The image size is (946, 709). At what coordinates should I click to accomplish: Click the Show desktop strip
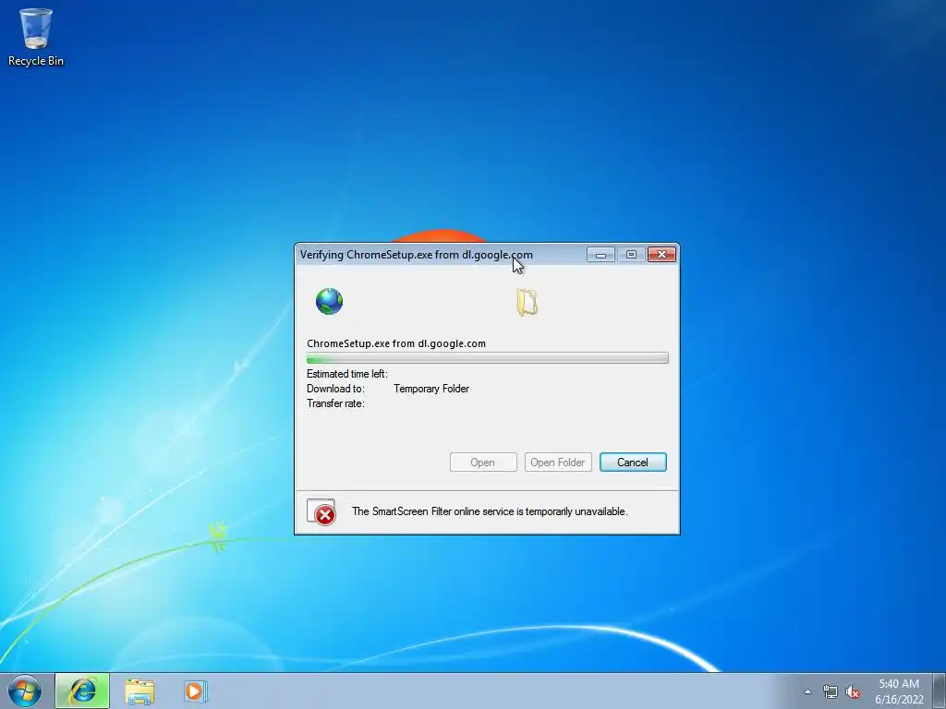coord(940,691)
